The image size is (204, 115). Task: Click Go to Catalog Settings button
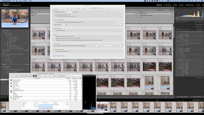115,46
